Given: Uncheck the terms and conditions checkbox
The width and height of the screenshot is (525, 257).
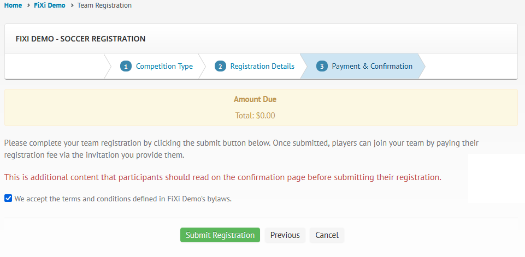Looking at the screenshot, I should [8, 199].
